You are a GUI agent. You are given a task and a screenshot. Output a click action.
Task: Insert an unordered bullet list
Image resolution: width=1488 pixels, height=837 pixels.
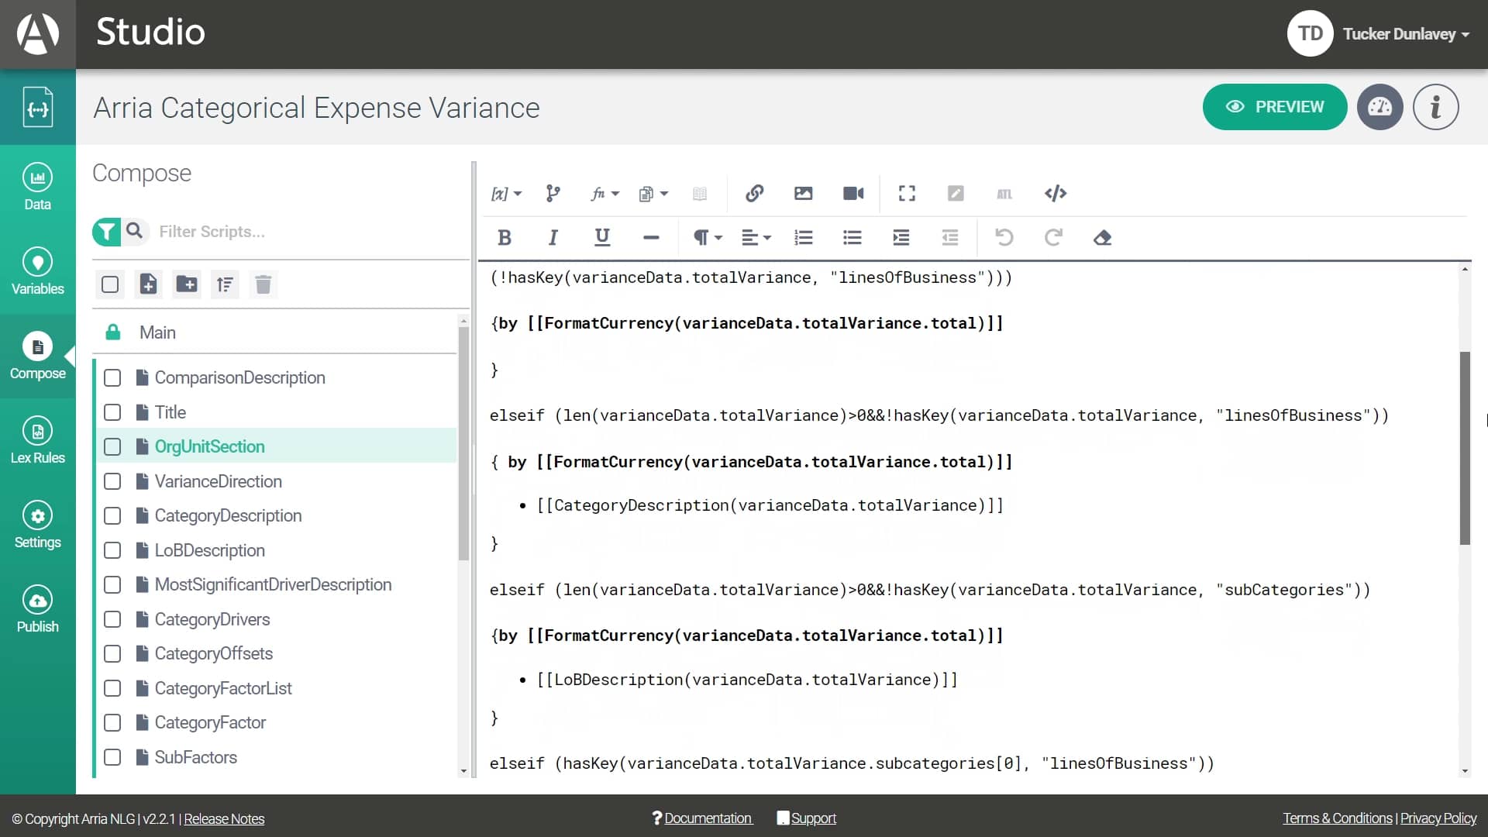[852, 238]
